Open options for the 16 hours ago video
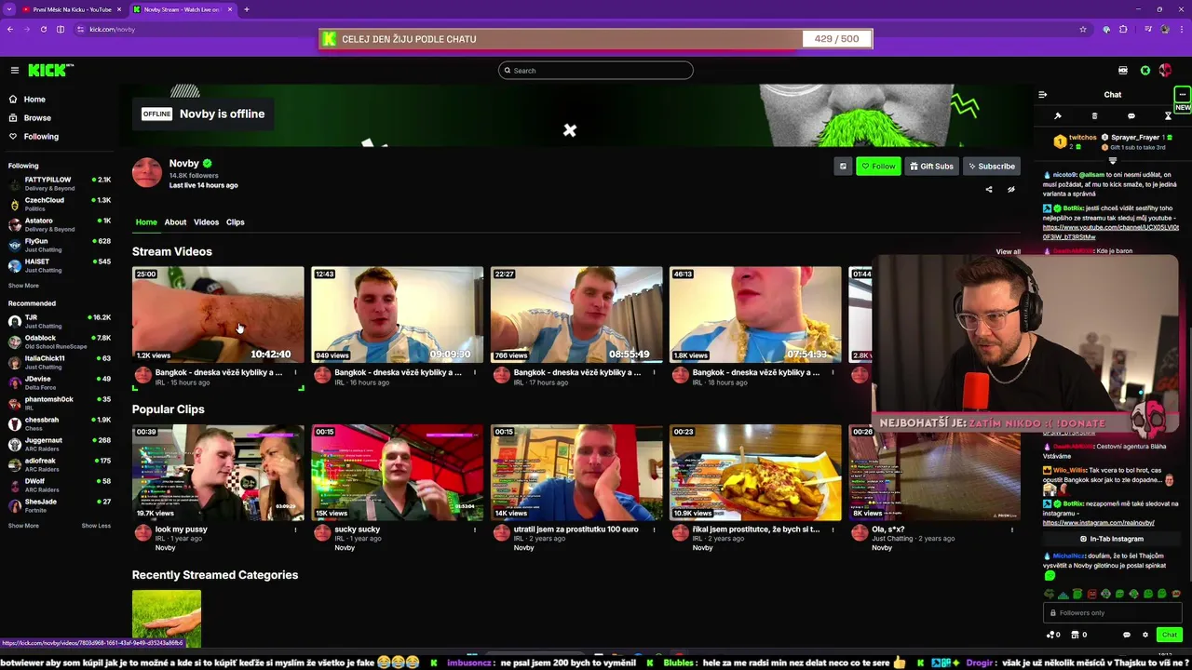1192x670 pixels. (475, 372)
